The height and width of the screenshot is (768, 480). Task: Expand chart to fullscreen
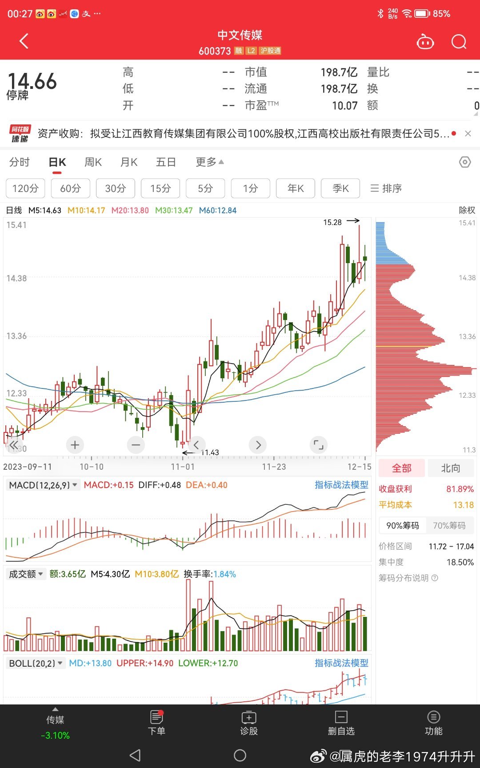318,444
